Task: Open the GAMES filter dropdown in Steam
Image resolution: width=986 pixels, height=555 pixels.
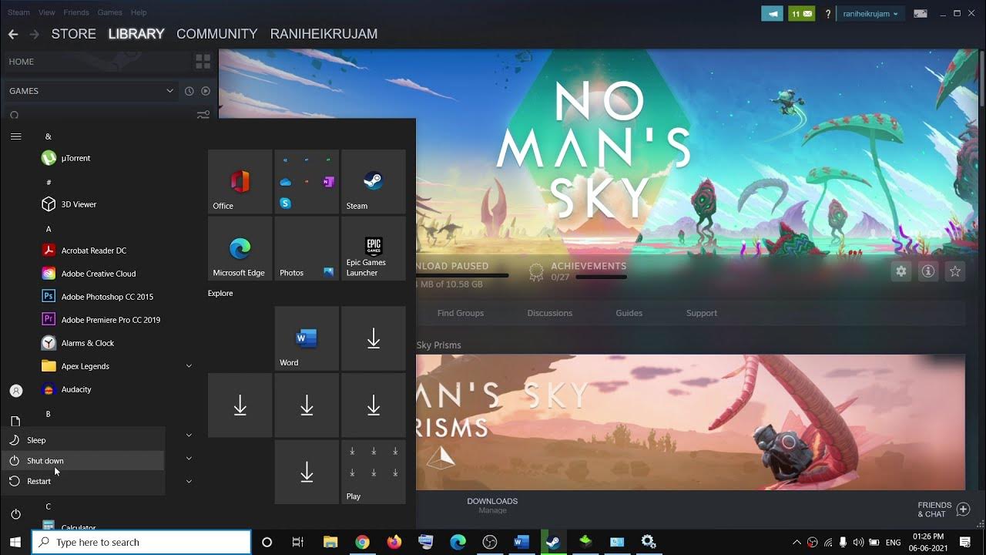Action: click(91, 91)
